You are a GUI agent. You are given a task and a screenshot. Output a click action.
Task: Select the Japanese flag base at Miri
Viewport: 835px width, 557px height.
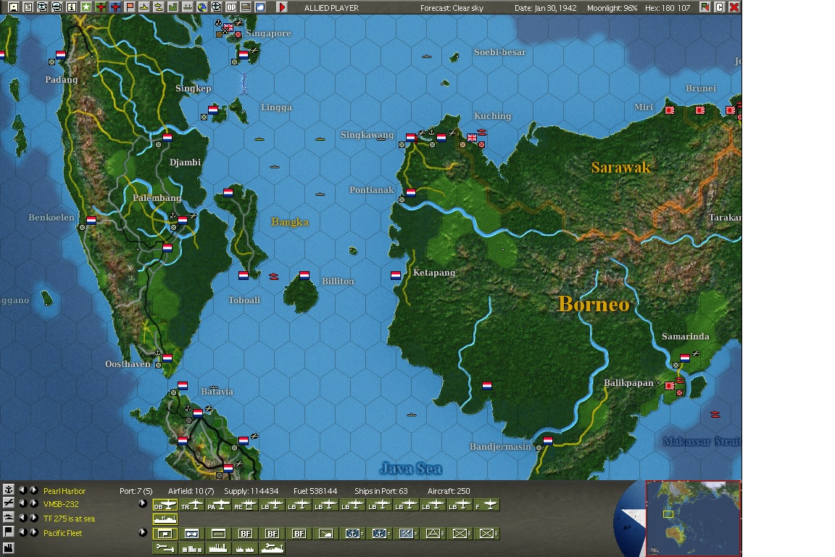(670, 110)
